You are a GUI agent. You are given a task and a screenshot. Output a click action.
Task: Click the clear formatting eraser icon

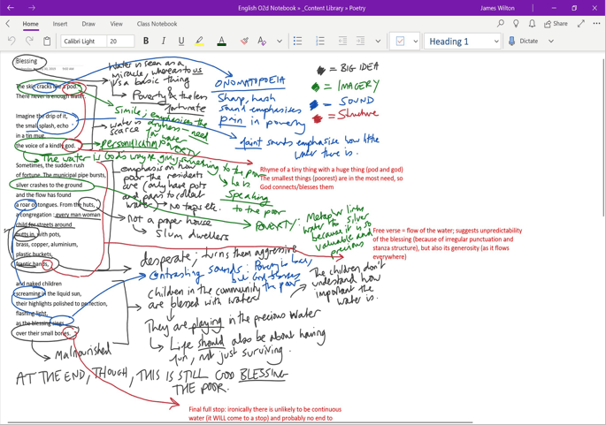pyautogui.click(x=244, y=42)
